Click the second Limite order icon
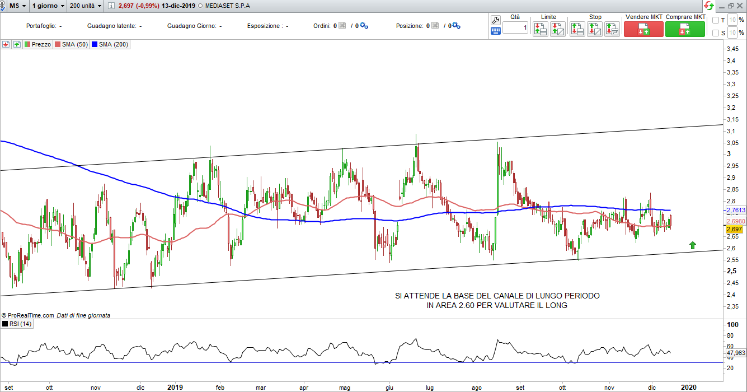The image size is (747, 392). 557,29
